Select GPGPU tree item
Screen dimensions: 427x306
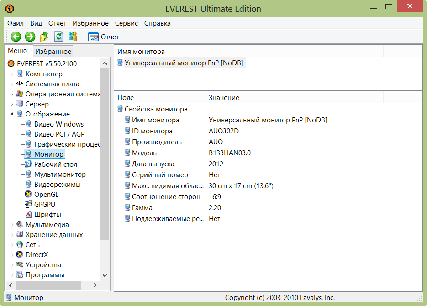pyautogui.click(x=44, y=205)
